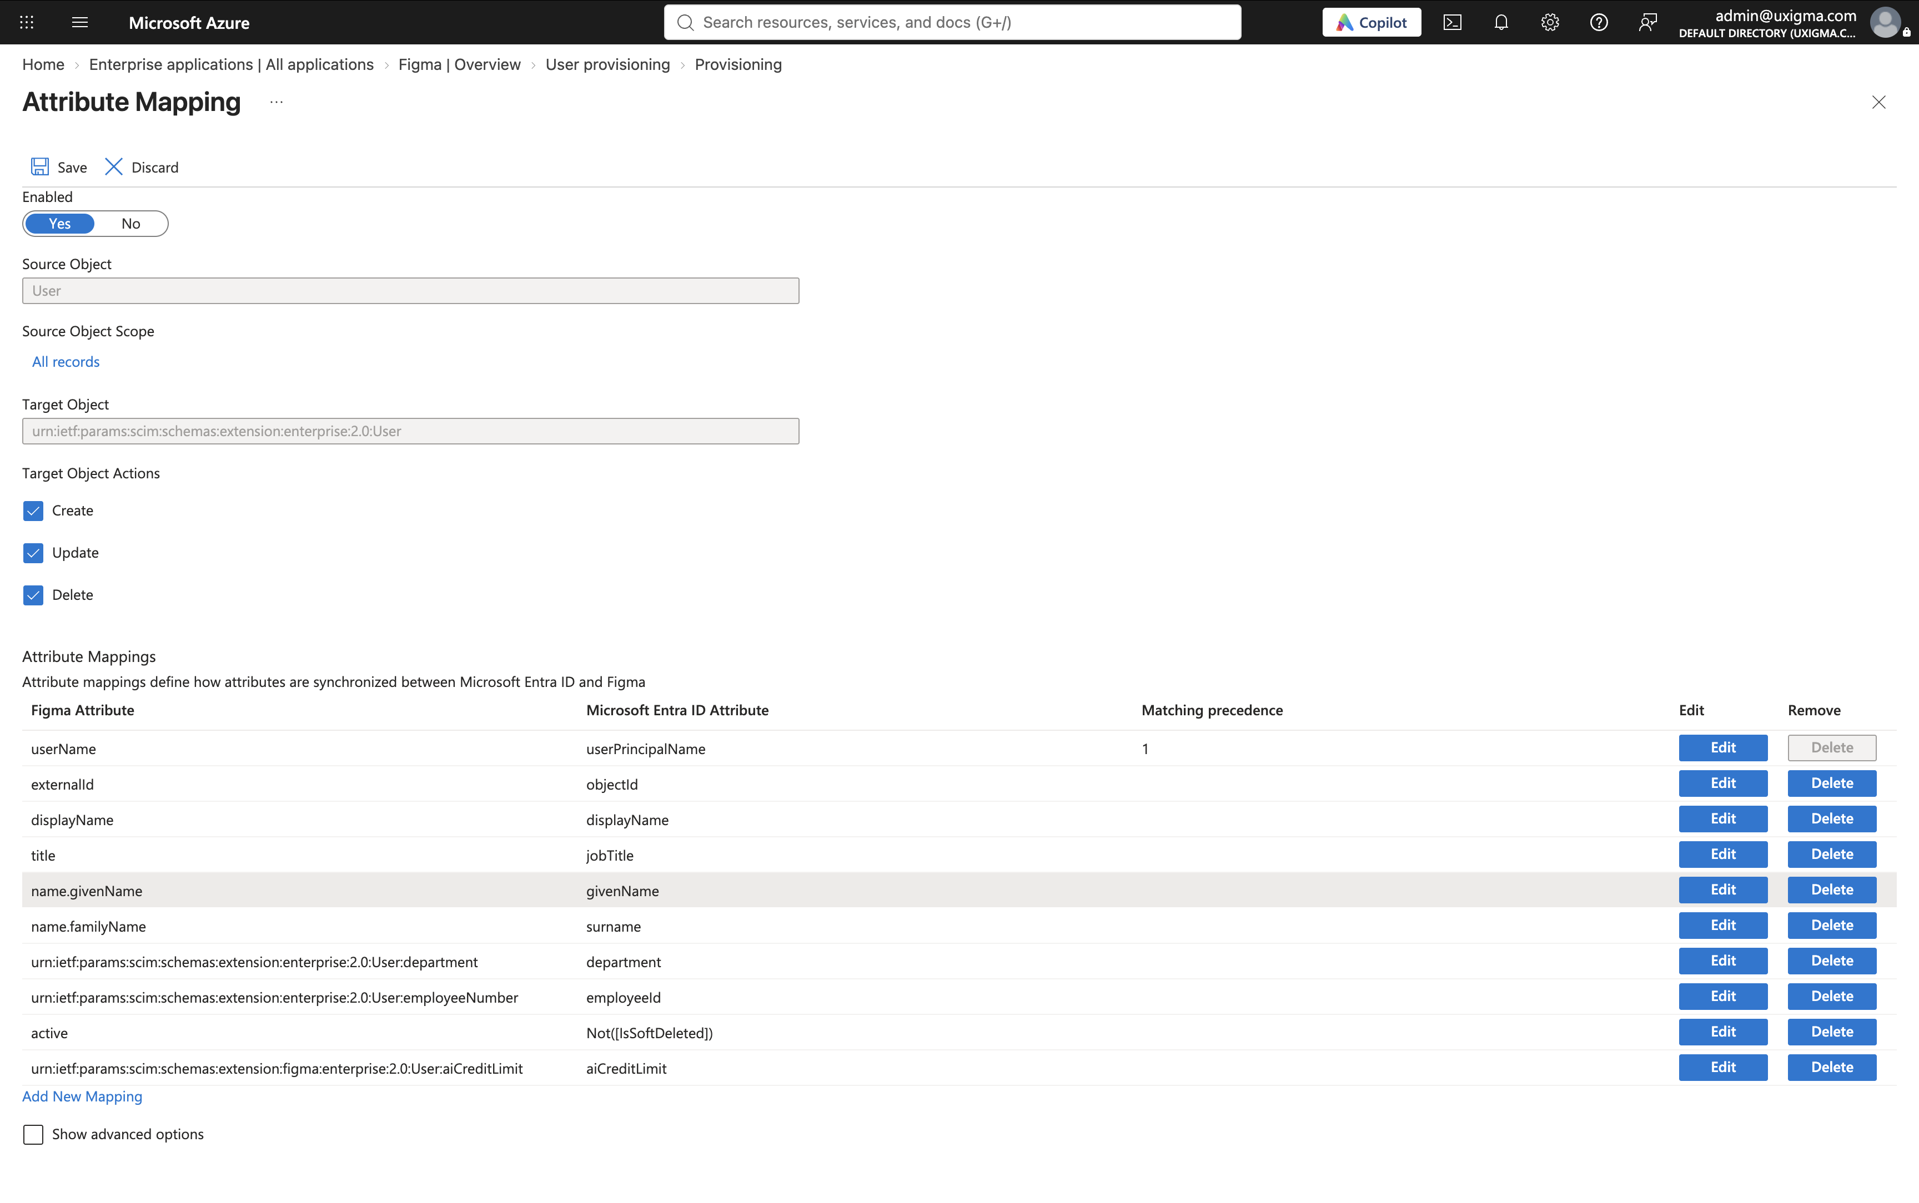Set Enabled toggle to Yes
The height and width of the screenshot is (1203, 1919).
point(60,224)
